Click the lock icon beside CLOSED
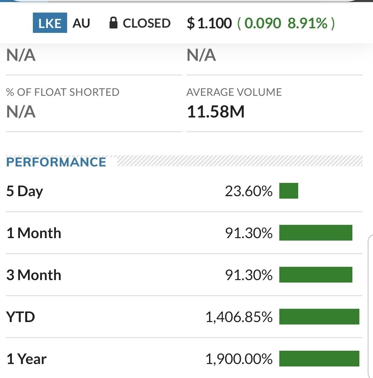 [113, 23]
